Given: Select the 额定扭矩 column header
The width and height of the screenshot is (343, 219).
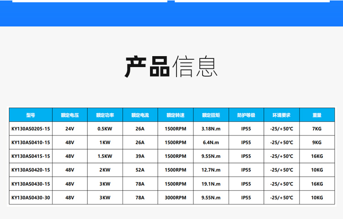Looking at the screenshot, I should point(211,115).
